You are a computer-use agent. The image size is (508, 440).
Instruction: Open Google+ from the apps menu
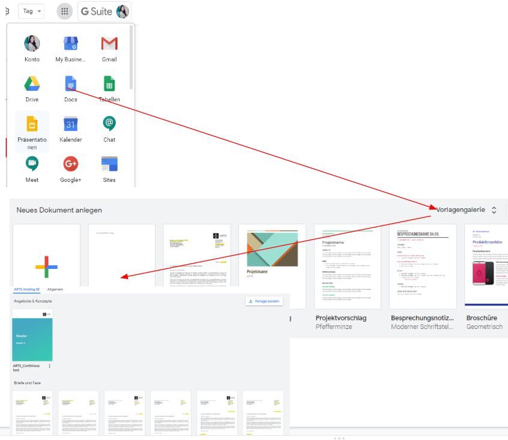(71, 169)
